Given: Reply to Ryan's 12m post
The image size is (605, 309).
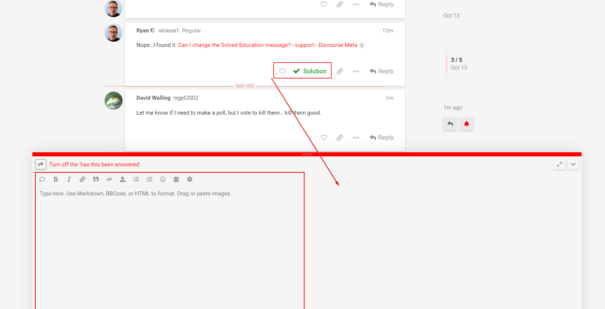Looking at the screenshot, I should click(382, 71).
